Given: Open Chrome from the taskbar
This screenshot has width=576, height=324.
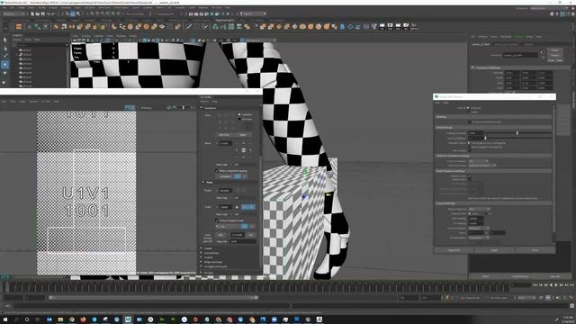Looking at the screenshot, I should pyautogui.click(x=72, y=319).
